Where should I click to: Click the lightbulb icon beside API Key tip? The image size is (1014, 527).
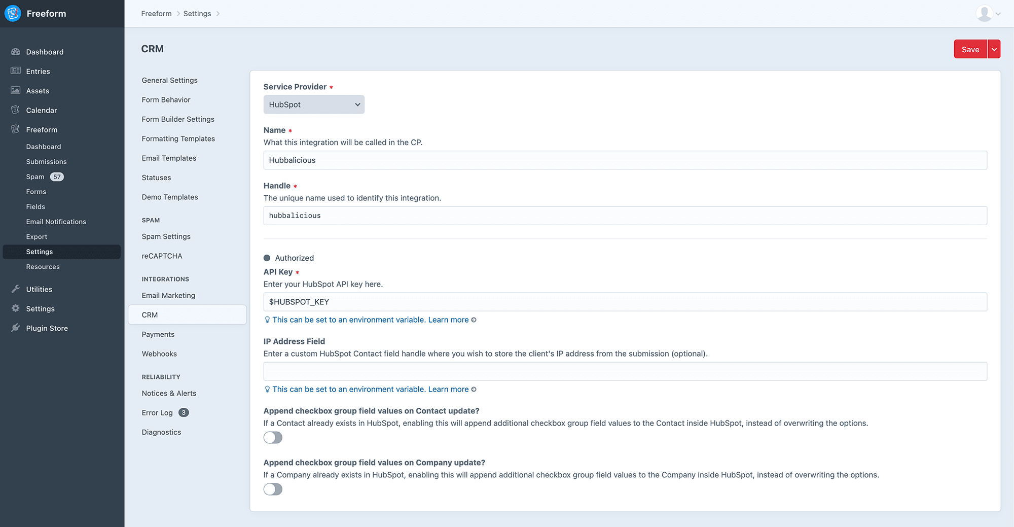tap(267, 320)
